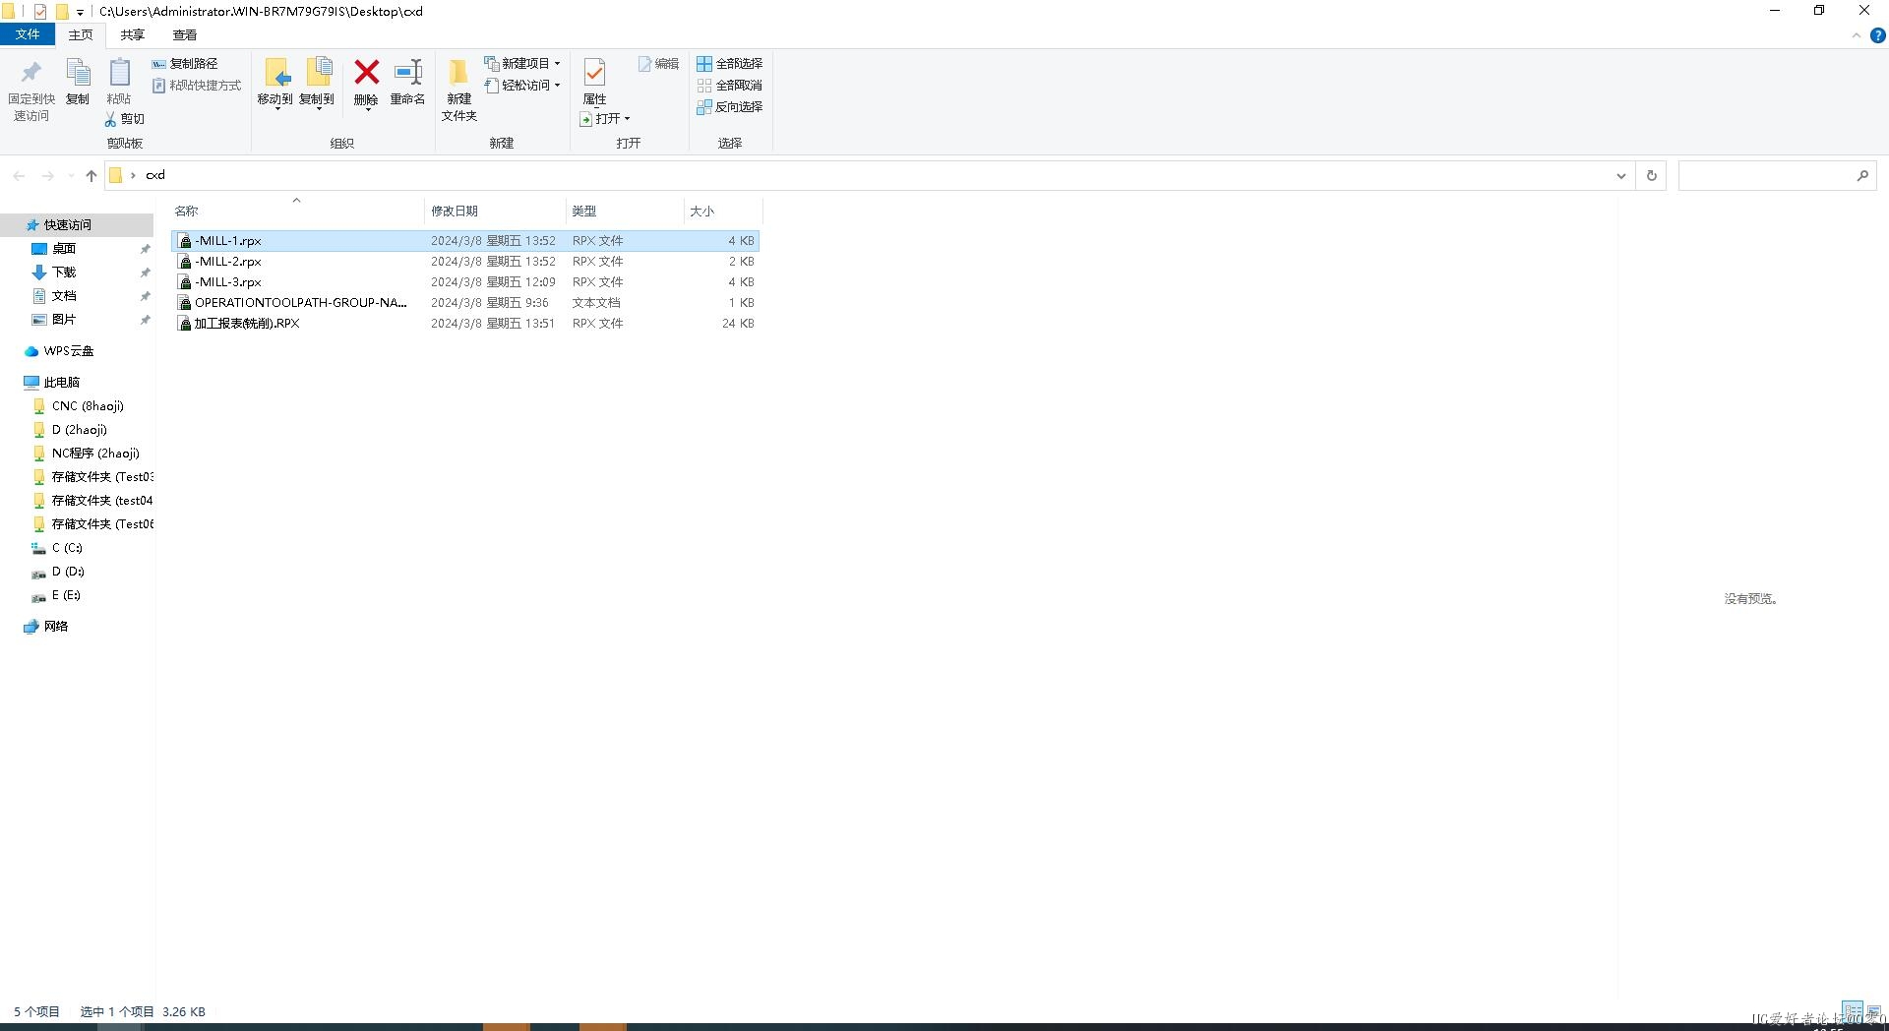This screenshot has height=1031, width=1889.
Task: Open Move to (移动到) ribbon button
Action: click(274, 84)
